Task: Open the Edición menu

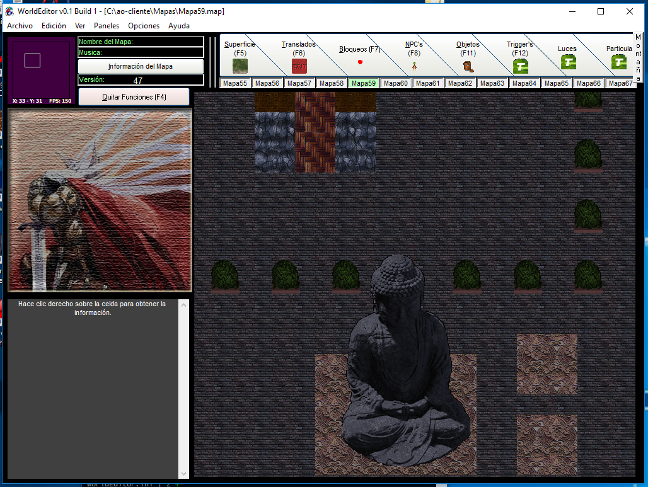Action: [54, 26]
